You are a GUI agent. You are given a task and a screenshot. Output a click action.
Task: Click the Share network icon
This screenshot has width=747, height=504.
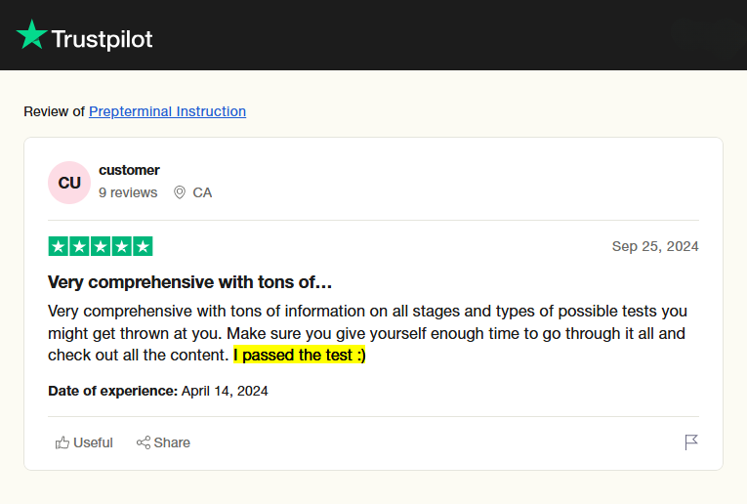[144, 442]
